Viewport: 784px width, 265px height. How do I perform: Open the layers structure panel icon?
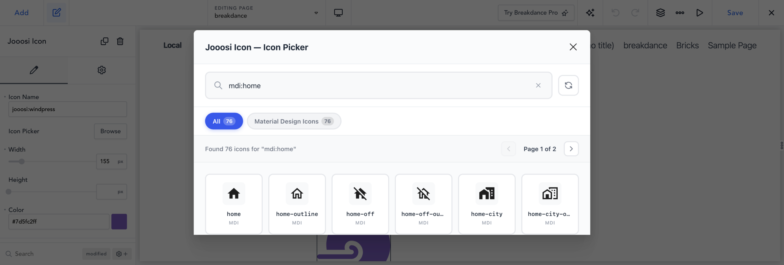661,13
